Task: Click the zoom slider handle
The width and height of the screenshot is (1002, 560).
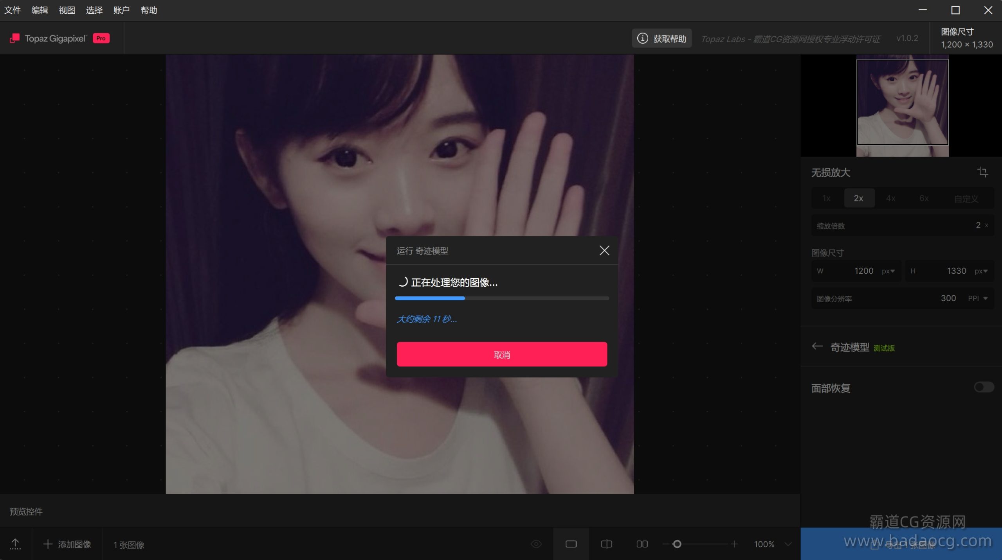Action: pyautogui.click(x=677, y=544)
